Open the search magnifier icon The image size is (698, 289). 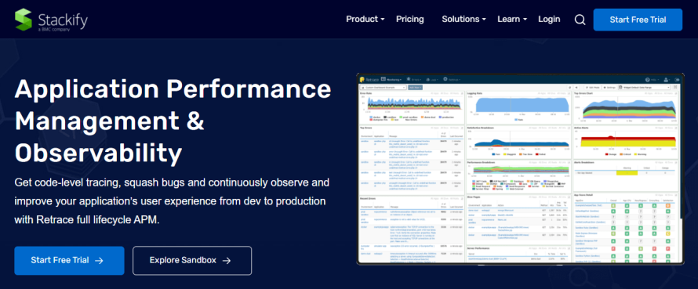click(x=580, y=20)
